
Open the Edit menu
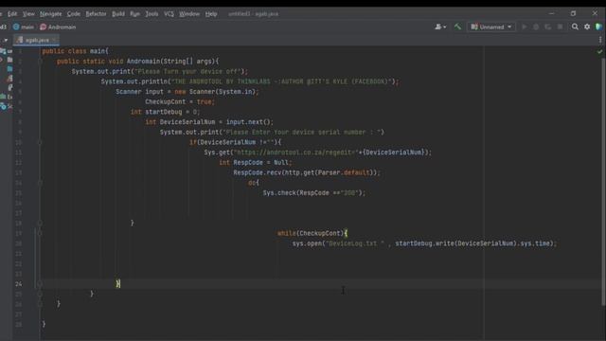click(x=12, y=14)
